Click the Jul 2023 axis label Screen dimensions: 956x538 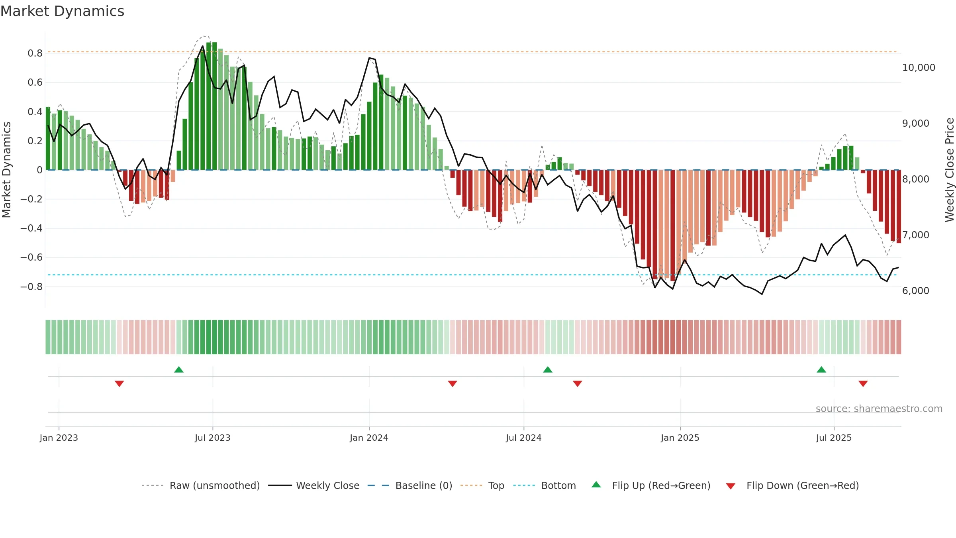[x=213, y=438]
